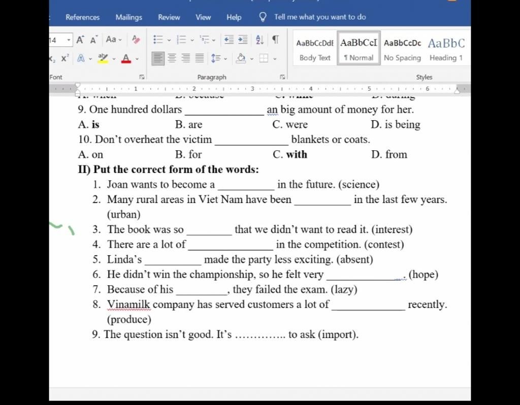520x405 pixels.
Task: Apply the Normal style
Action: point(359,48)
